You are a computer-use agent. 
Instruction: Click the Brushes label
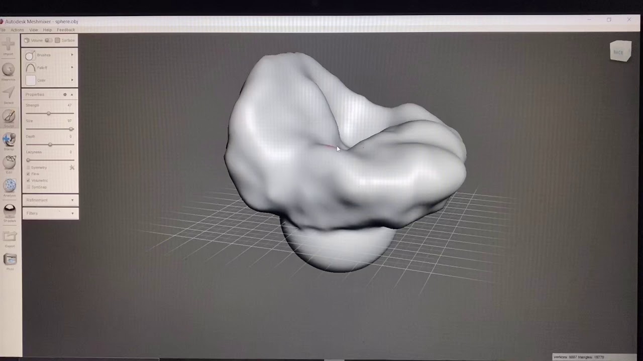pyautogui.click(x=44, y=55)
